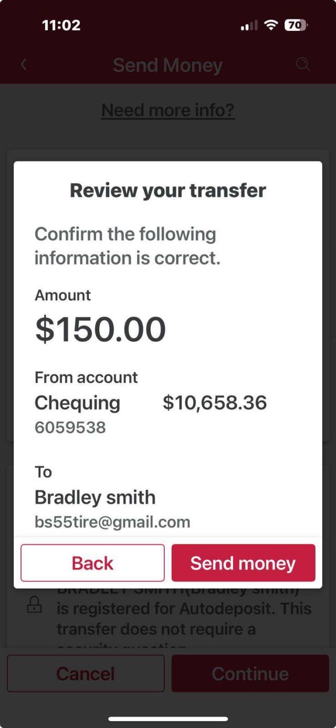This screenshot has width=336, height=728.
Task: Tap the email bs55tire@gmail.com
Action: pos(112,522)
